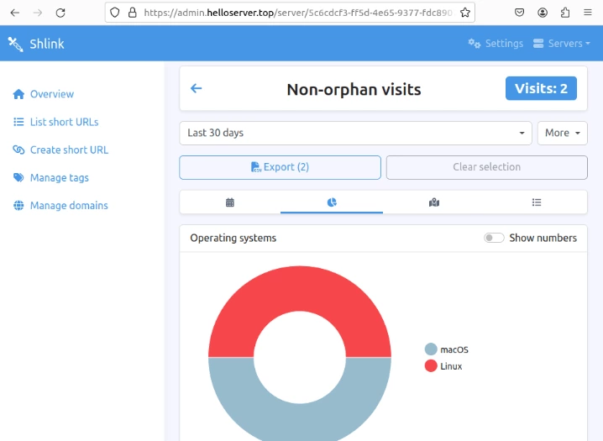The height and width of the screenshot is (441, 603).
Task: Select the pie chart by-context tab
Action: click(x=332, y=202)
